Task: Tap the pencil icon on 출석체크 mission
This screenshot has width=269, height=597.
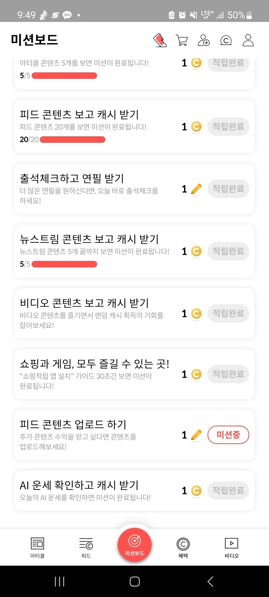Action: coord(196,189)
